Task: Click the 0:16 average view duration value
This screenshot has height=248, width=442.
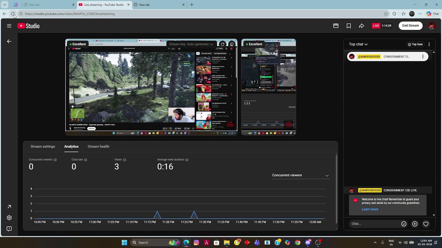Action: click(165, 167)
